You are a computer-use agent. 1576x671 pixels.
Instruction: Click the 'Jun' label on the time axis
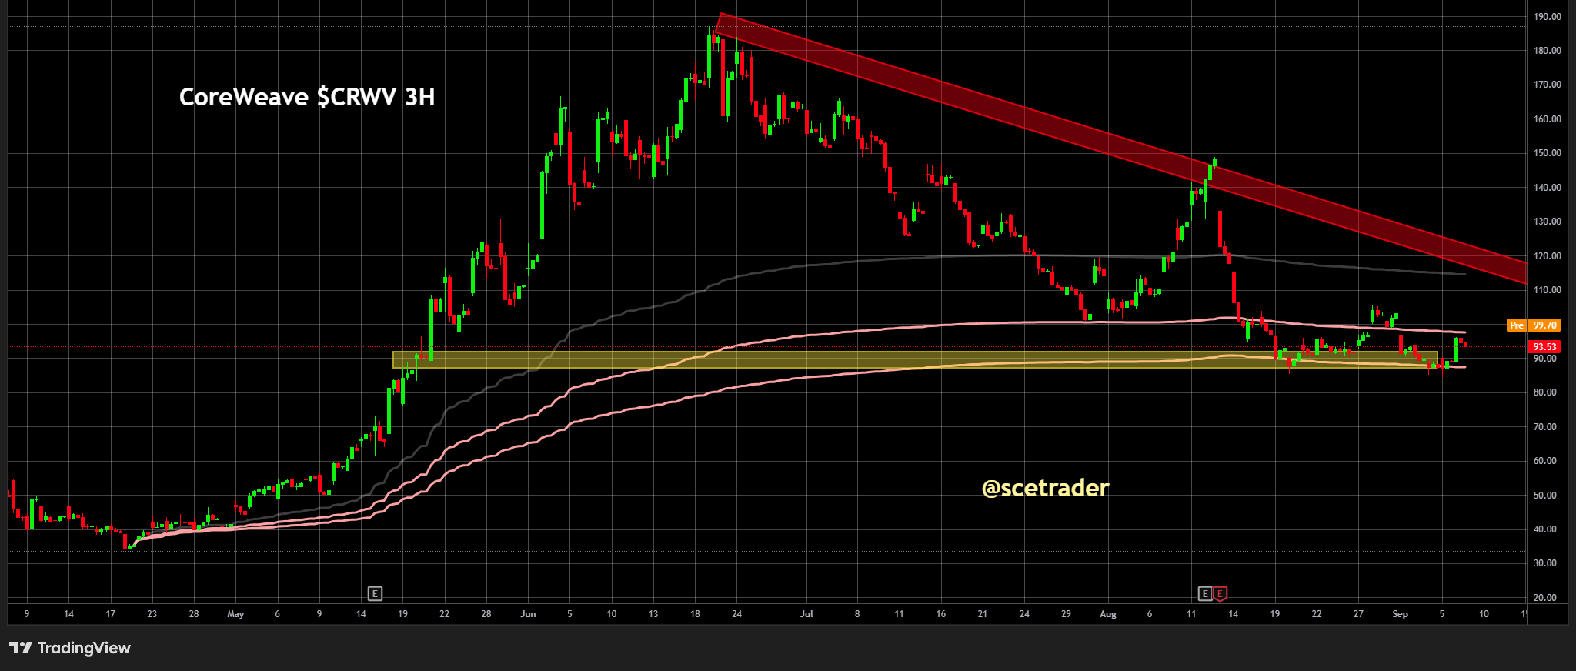528,614
